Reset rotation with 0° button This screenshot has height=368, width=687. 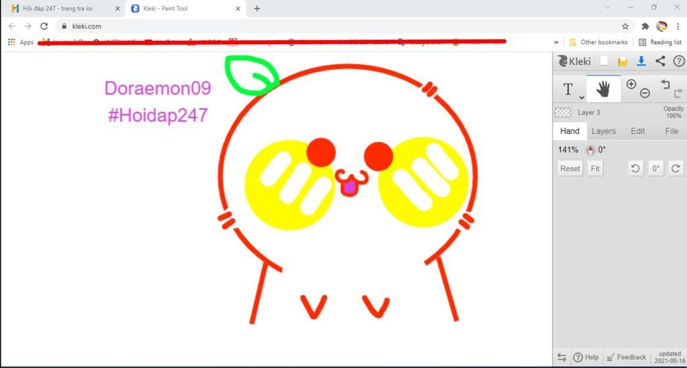pyautogui.click(x=655, y=168)
